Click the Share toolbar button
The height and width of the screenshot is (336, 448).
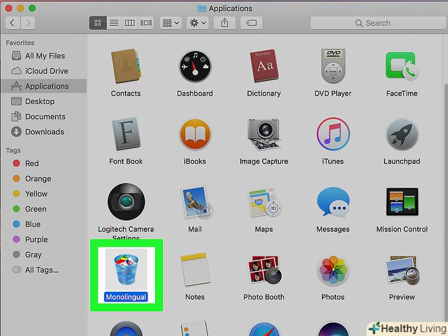225,23
